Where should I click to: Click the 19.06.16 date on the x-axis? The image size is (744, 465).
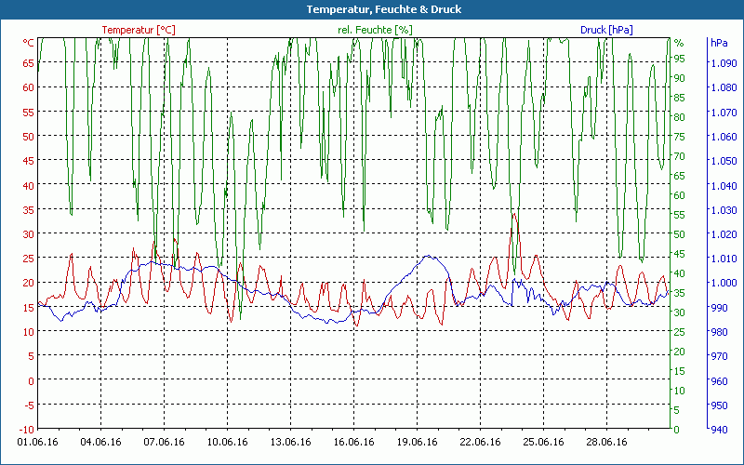click(418, 442)
